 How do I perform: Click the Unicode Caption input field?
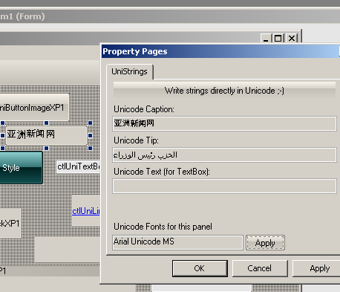coord(224,123)
